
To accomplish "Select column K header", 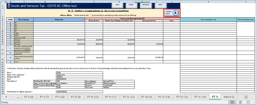I will click(x=208, y=2).
